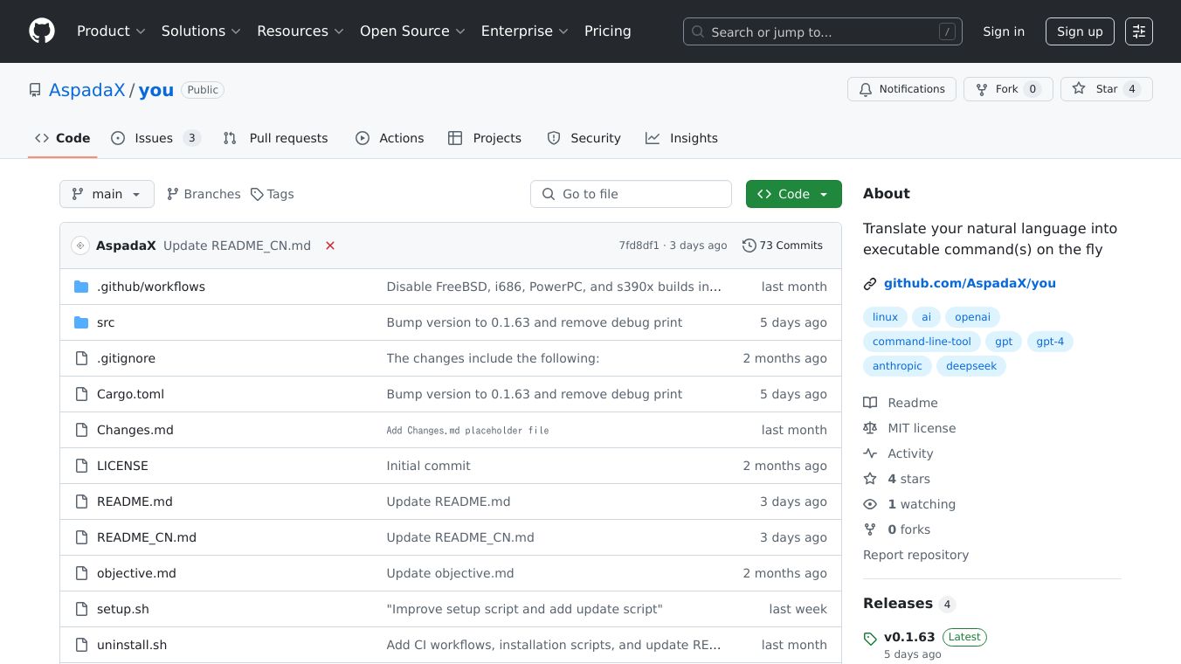This screenshot has width=1181, height=664.
Task: Star the repository
Action: (1106, 89)
